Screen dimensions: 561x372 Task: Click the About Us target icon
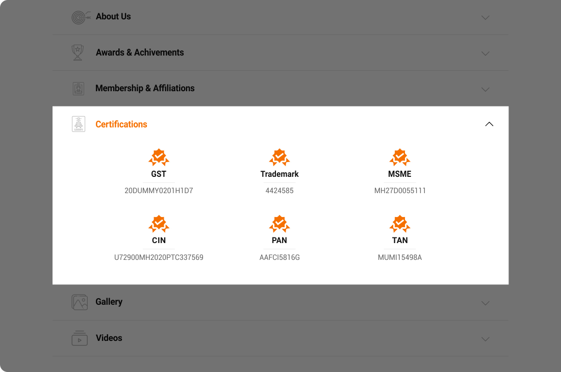[81, 17]
